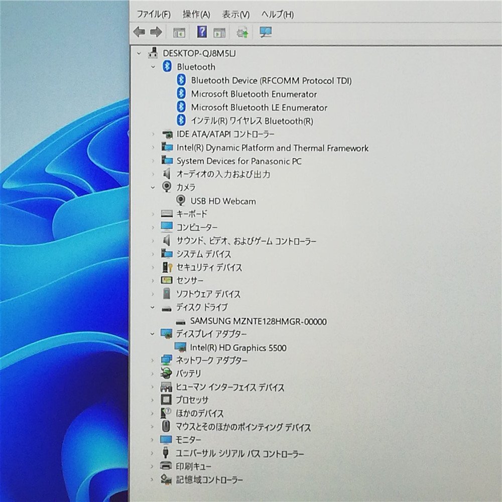This screenshot has width=502, height=502.
Task: Click the ユニバーサル シリアル バス USB icon
Action: [x=166, y=452]
